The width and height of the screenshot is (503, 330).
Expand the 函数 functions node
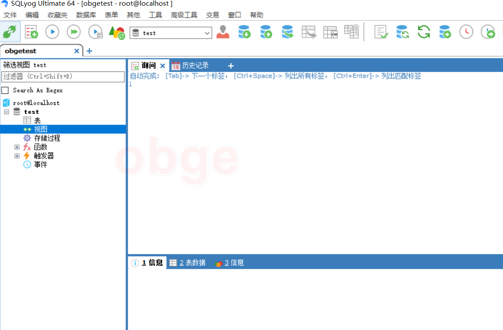(x=17, y=147)
